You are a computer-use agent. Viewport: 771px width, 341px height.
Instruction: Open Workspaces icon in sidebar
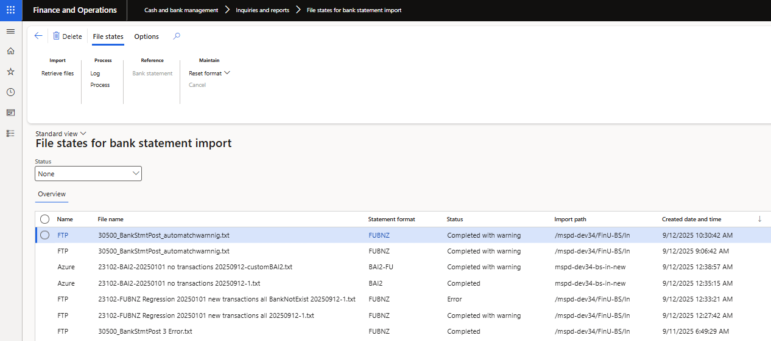(10, 112)
